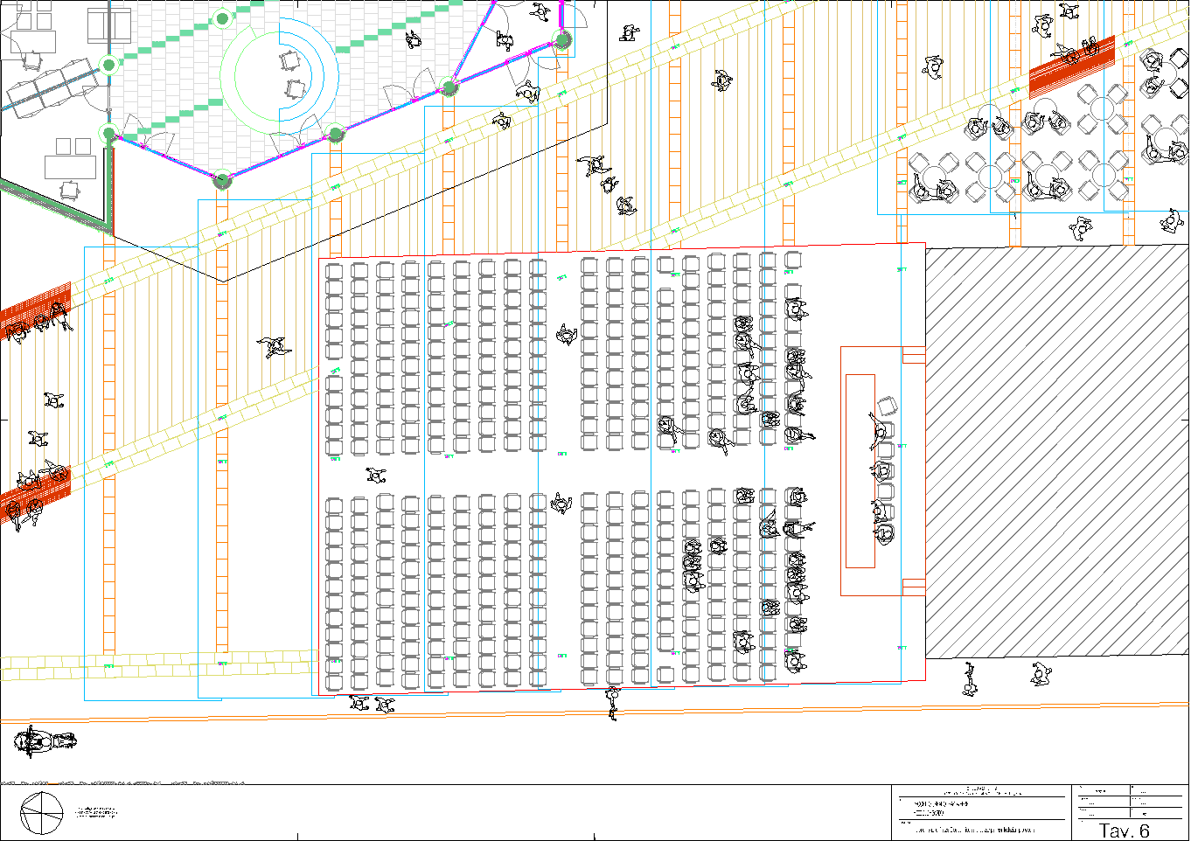Select the person standing on the bottom road line
Screen dimensions: 1191x841
coord(613,703)
